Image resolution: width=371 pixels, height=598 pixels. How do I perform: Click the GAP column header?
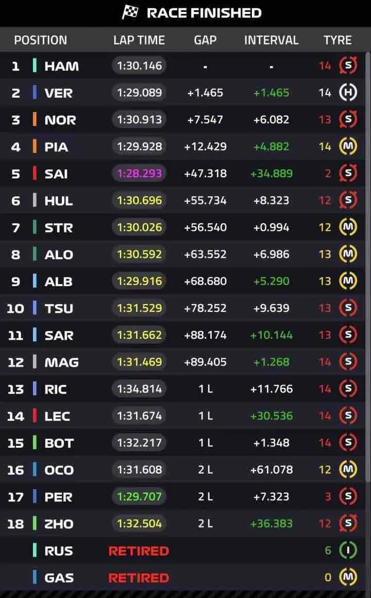pyautogui.click(x=205, y=40)
